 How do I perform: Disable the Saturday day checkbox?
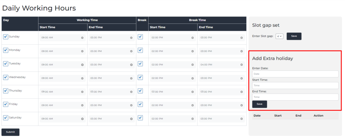[x=6, y=118]
